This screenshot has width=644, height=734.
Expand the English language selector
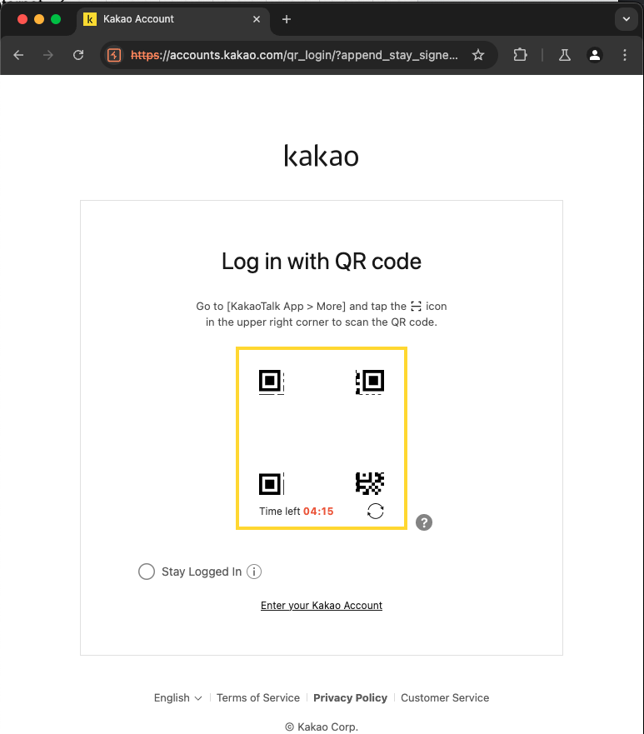(x=177, y=697)
